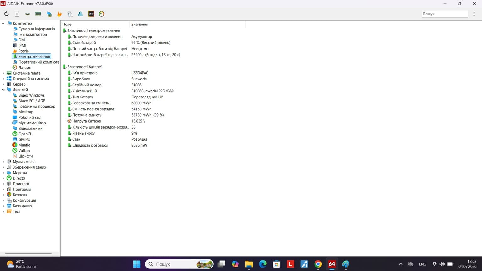Open the OSD panel toolbar icon
Image resolution: width=482 pixels, height=271 pixels.
(91, 14)
